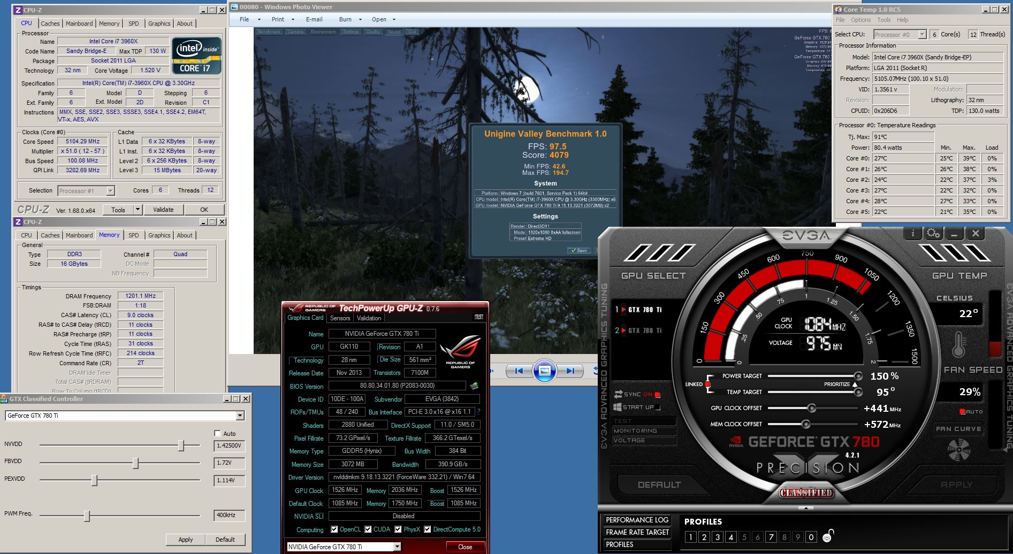Click Close button in GPU-Z
Viewport: 1013px width, 554px height.
(465, 547)
